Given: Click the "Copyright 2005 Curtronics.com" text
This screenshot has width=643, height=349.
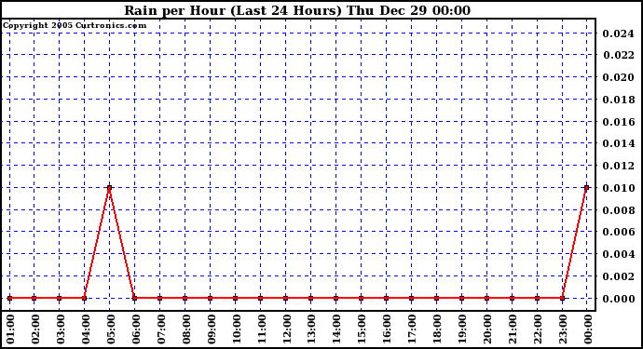Looking at the screenshot, I should click(x=75, y=25).
